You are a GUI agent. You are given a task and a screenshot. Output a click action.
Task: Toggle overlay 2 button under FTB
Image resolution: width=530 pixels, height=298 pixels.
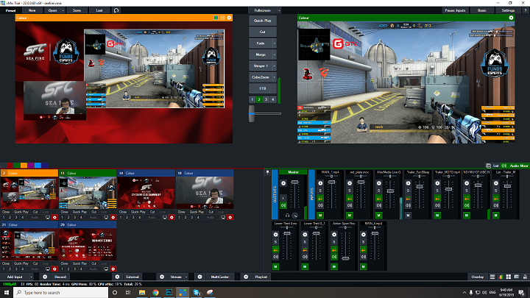[x=259, y=99]
